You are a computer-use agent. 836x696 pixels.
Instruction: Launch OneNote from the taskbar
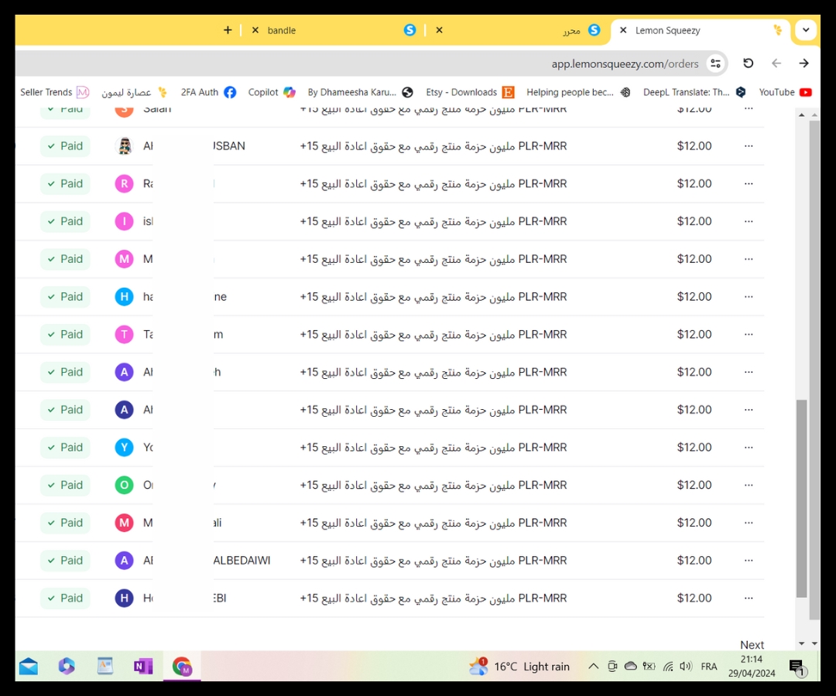(x=143, y=666)
